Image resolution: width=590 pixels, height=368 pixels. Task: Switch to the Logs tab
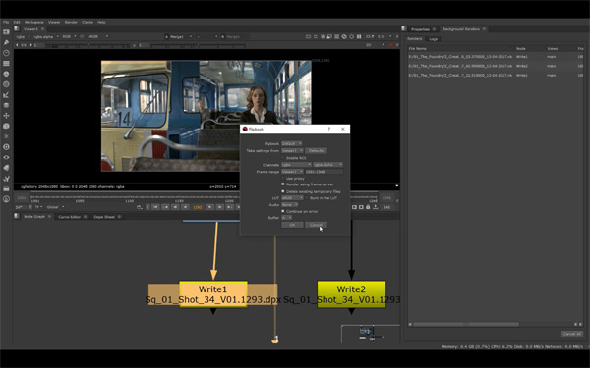[433, 39]
